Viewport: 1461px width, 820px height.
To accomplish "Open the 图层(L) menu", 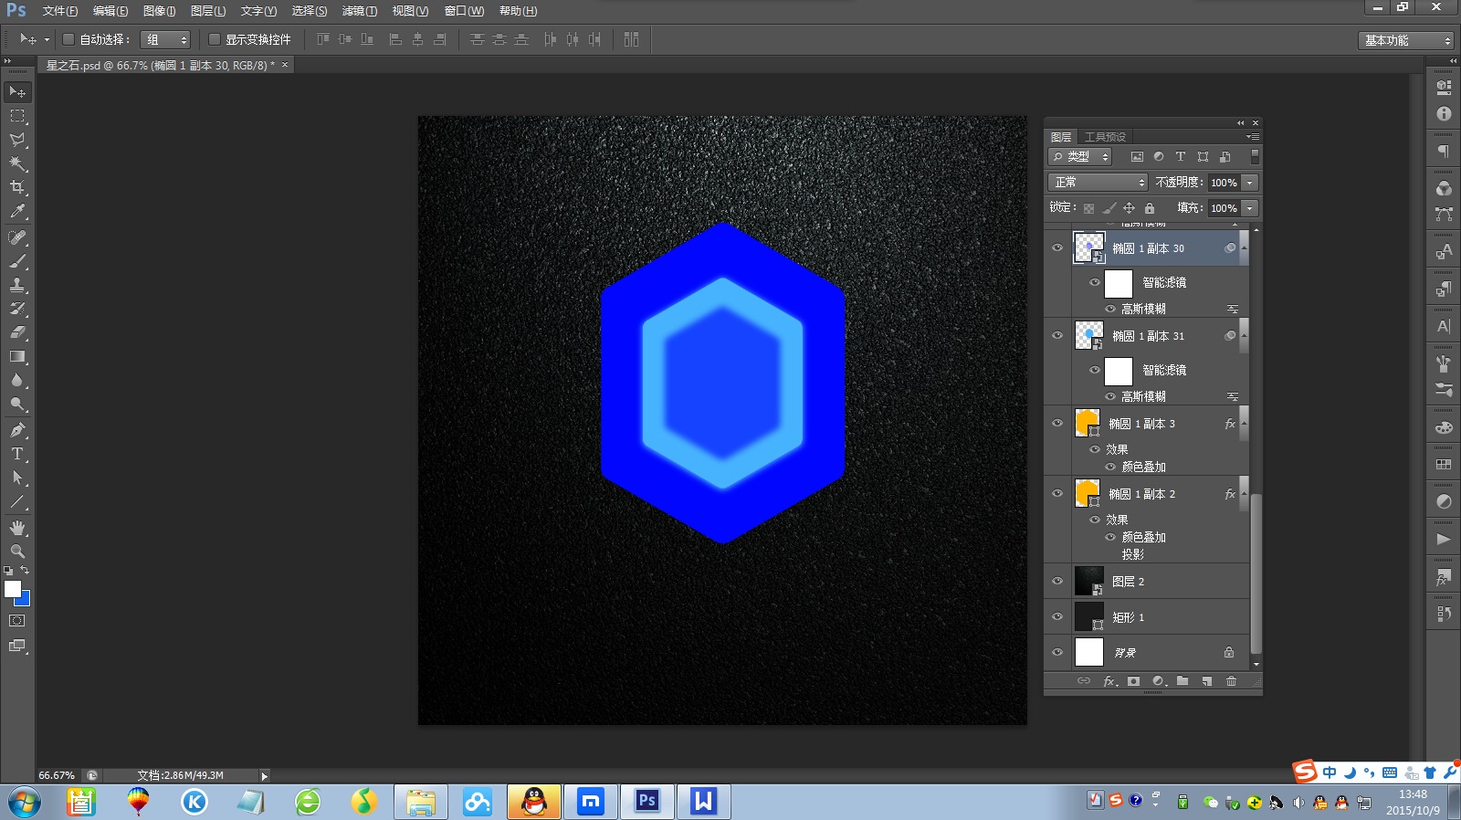I will coord(208,11).
